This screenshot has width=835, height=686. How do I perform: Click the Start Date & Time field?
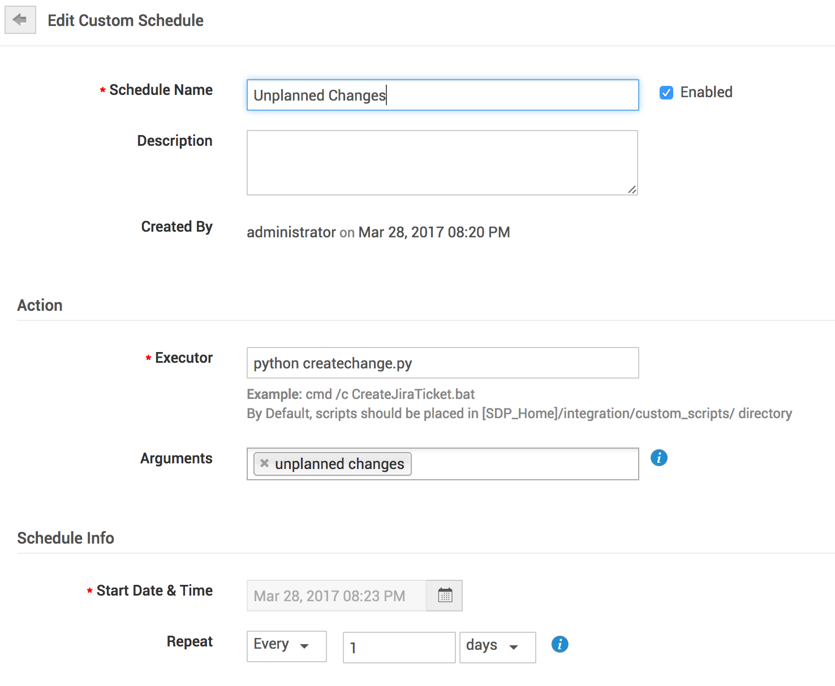(x=336, y=596)
